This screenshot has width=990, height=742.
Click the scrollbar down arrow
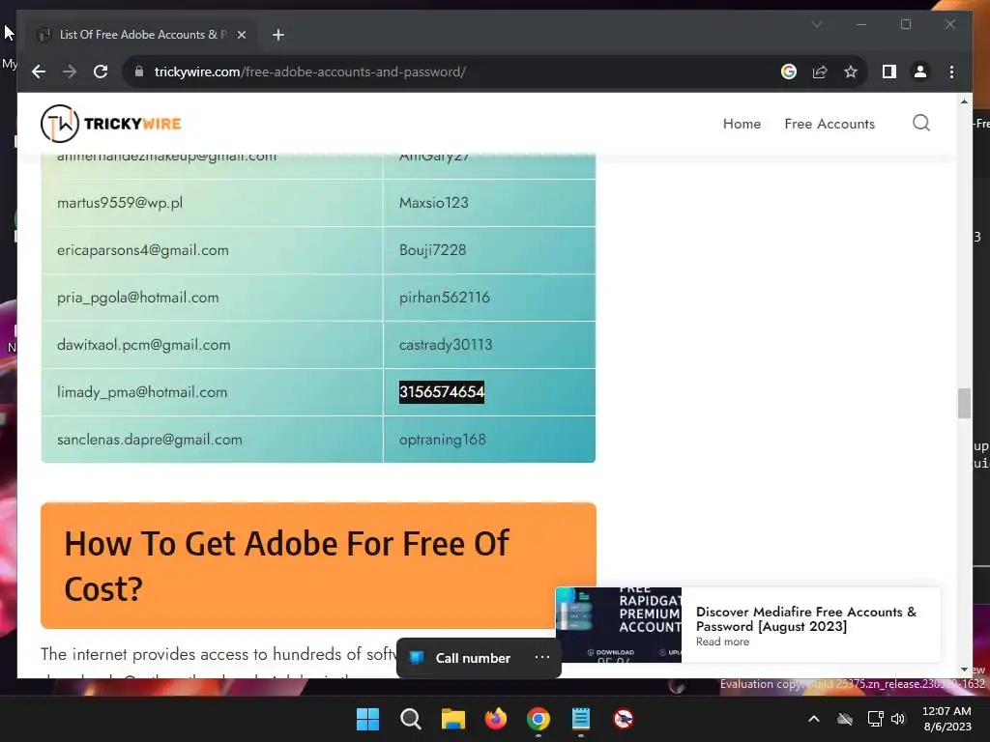tap(964, 670)
